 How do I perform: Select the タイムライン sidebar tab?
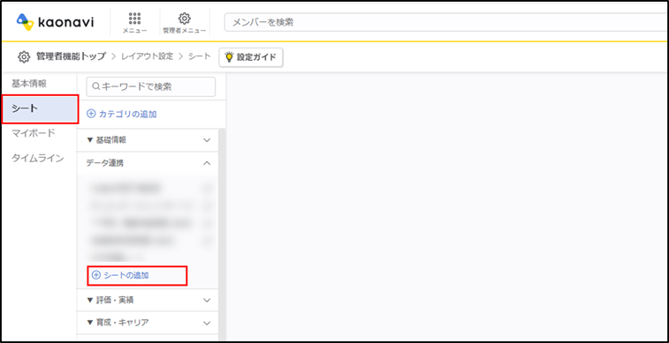pyautogui.click(x=38, y=159)
